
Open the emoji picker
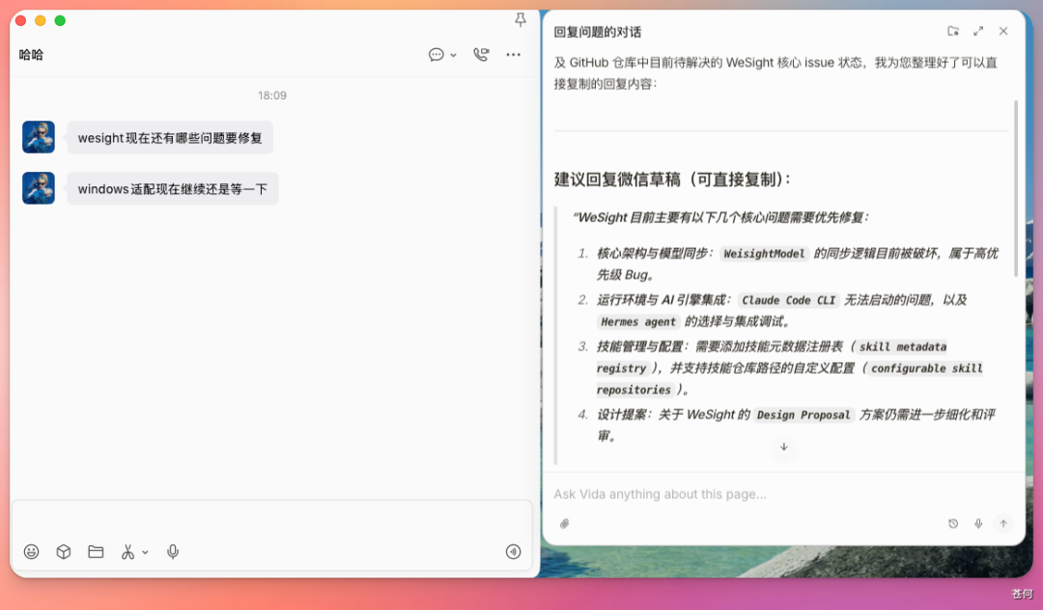[31, 551]
